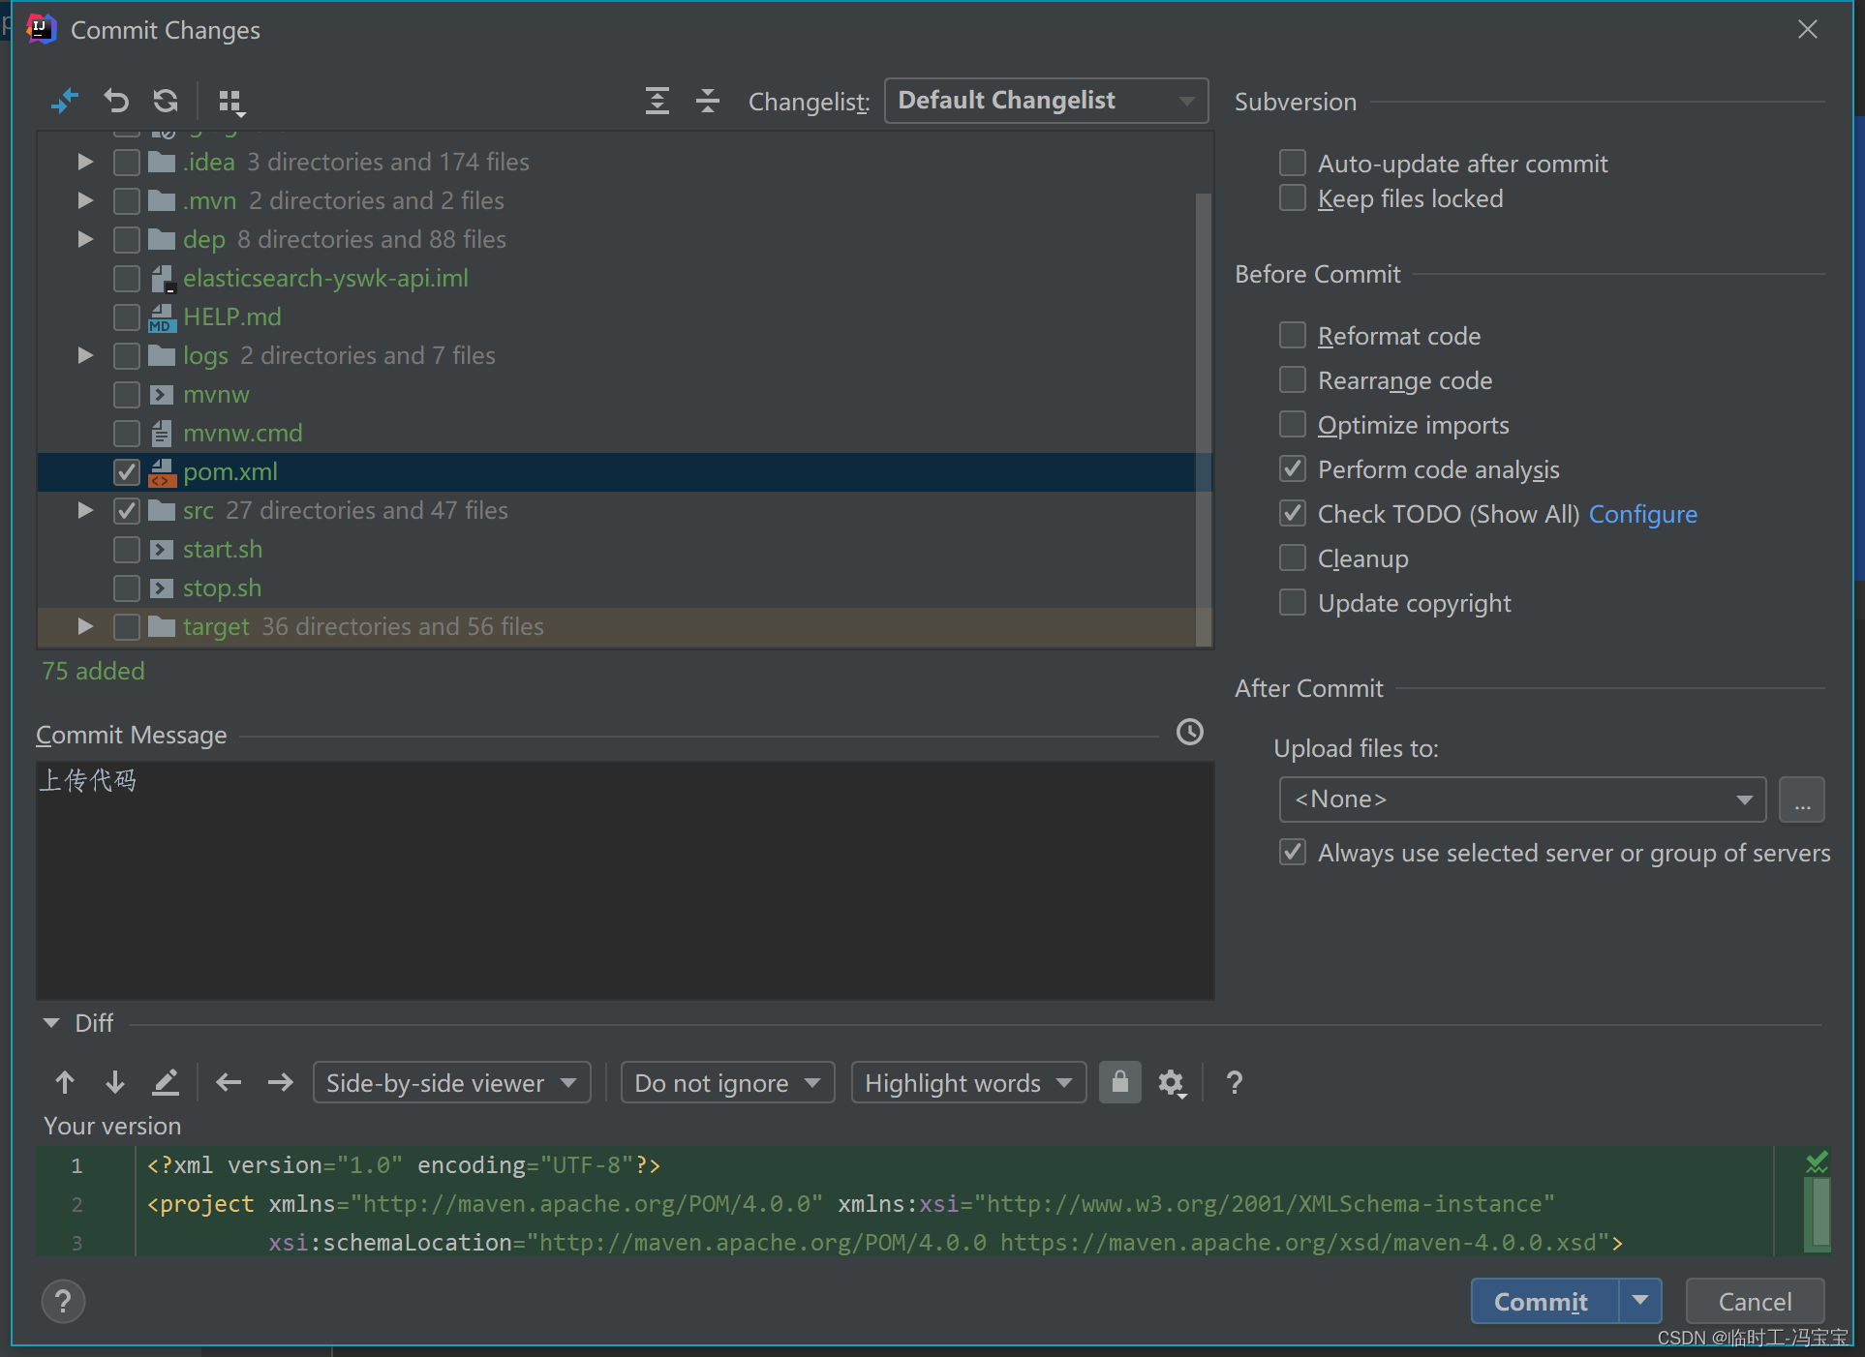Click the diff settings gear icon

coord(1170,1082)
